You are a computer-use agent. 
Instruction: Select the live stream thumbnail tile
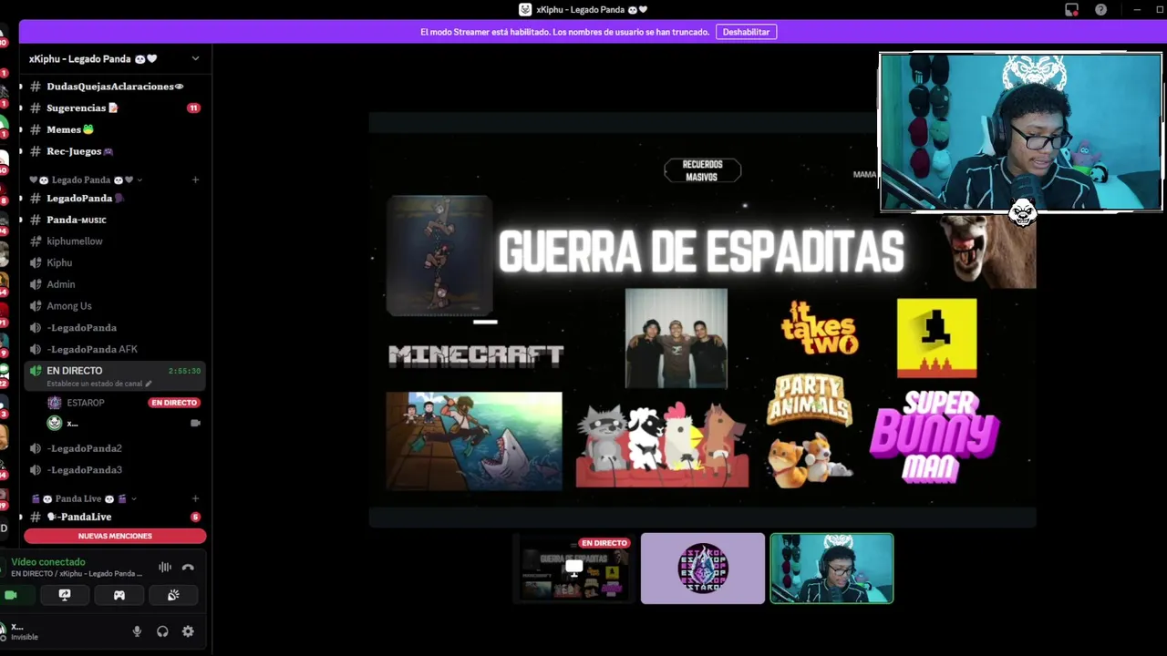tap(573, 569)
